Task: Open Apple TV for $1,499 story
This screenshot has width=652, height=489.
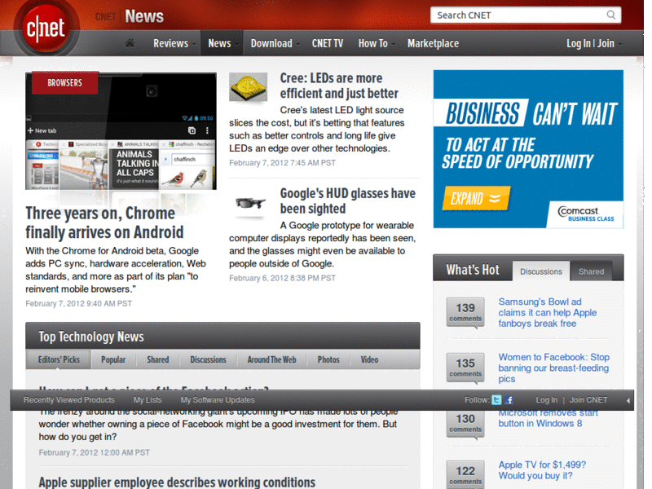Action: point(542,470)
